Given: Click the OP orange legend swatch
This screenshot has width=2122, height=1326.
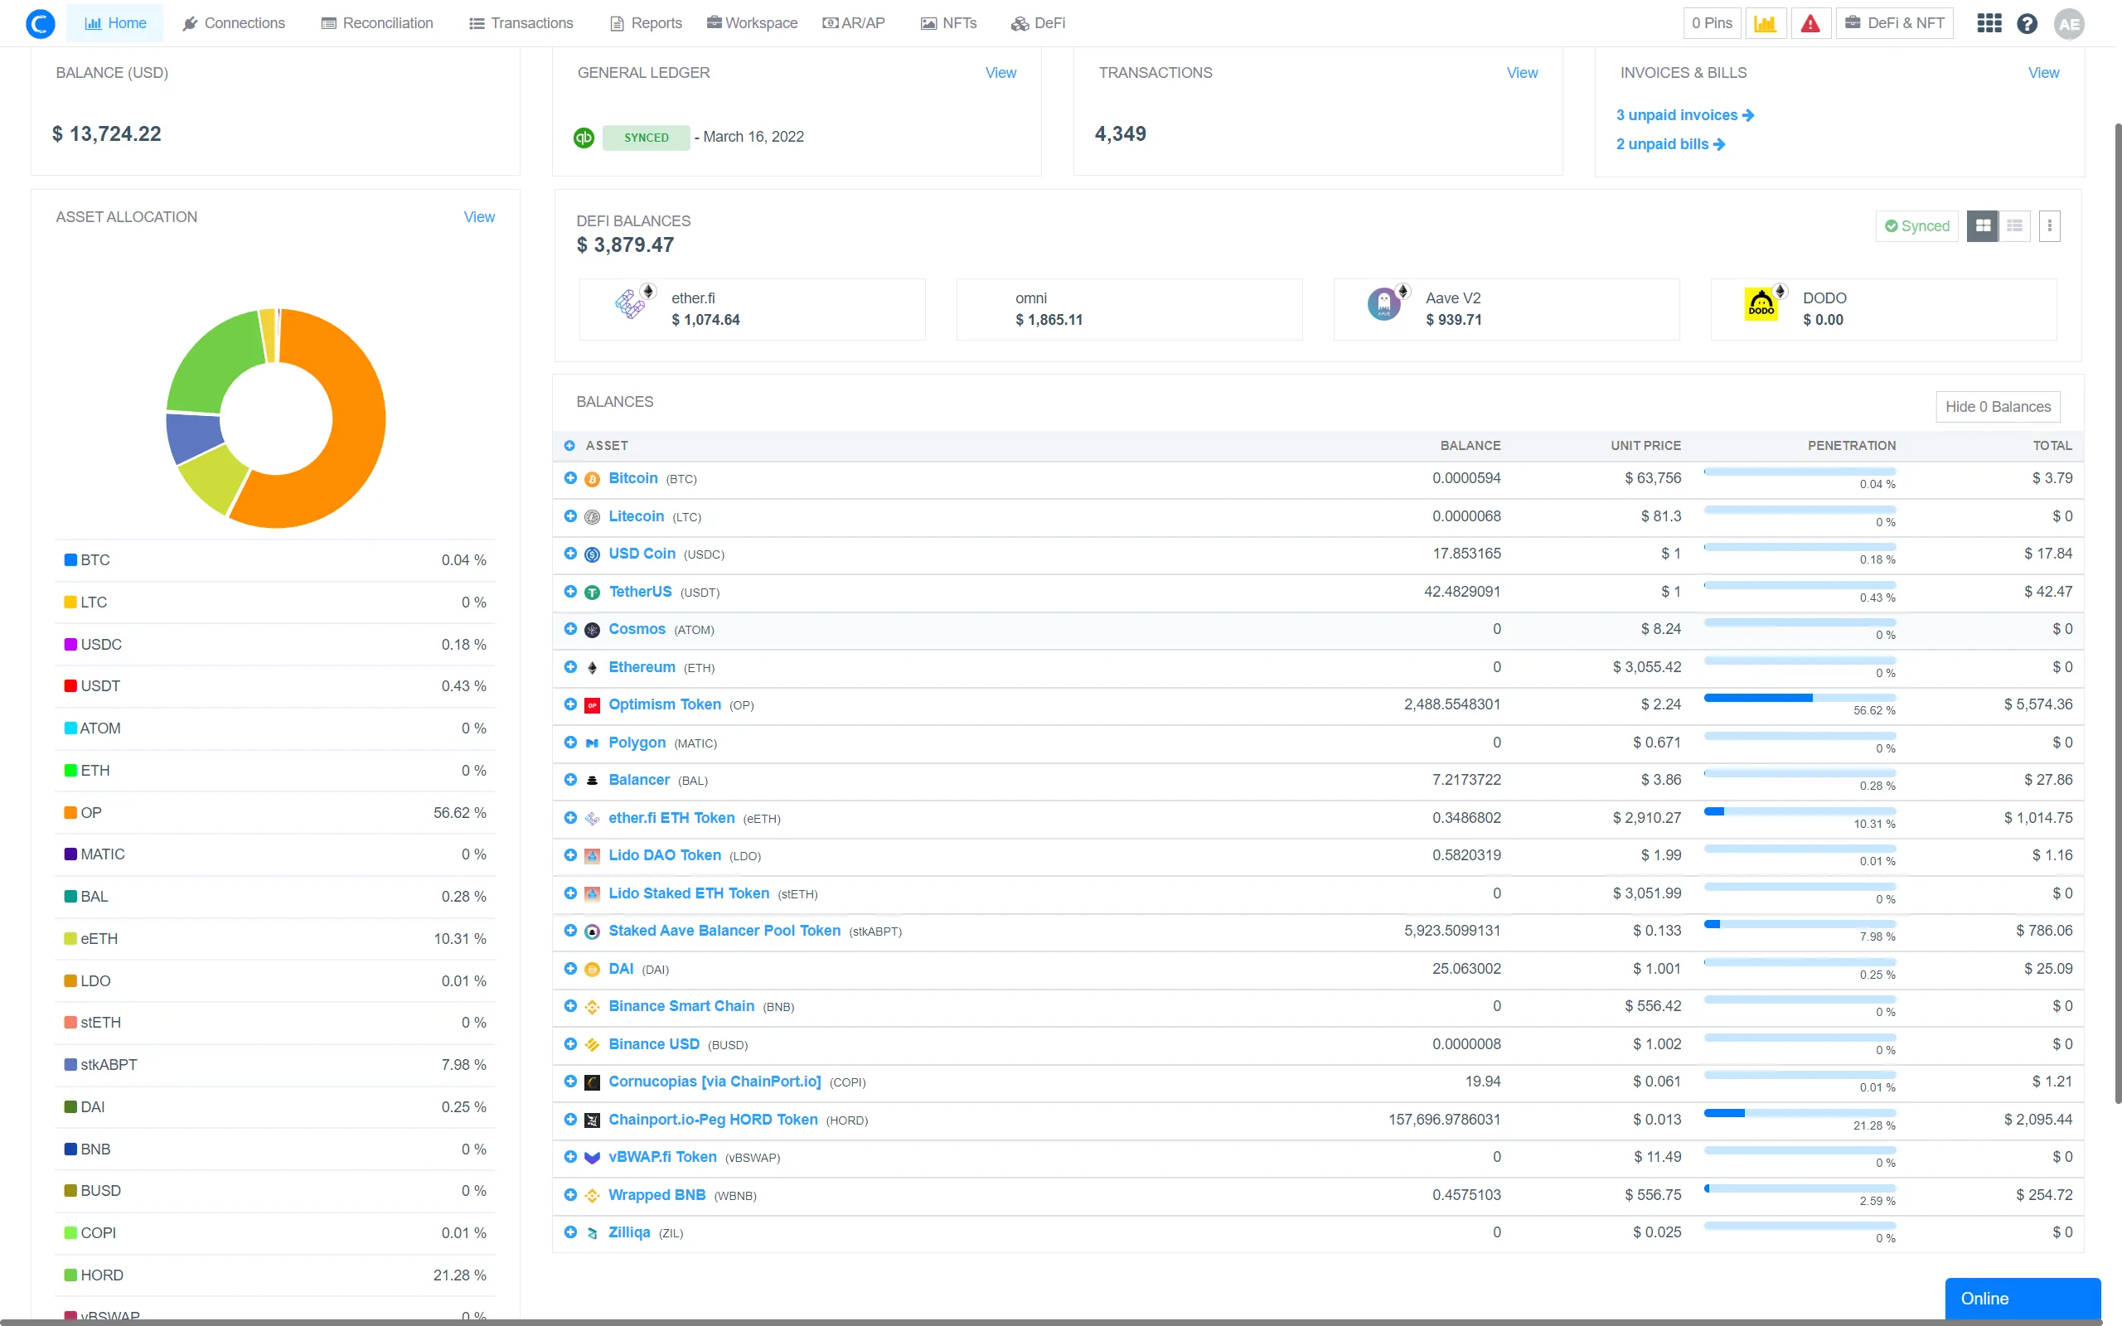Looking at the screenshot, I should [70, 813].
